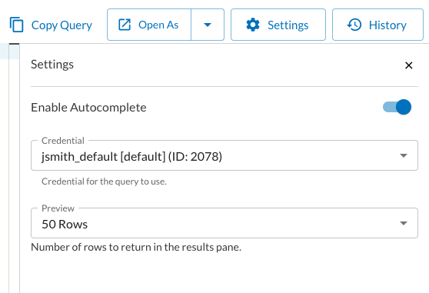429x293 pixels.
Task: Click the 50 Rows preview value
Action: point(65,224)
